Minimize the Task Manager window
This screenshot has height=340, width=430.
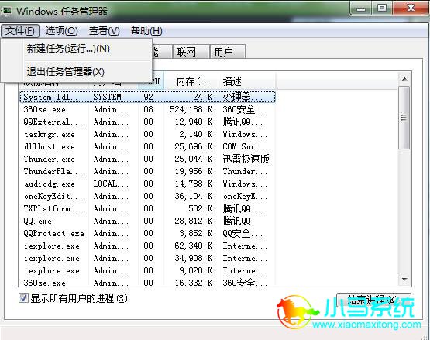click(x=361, y=9)
